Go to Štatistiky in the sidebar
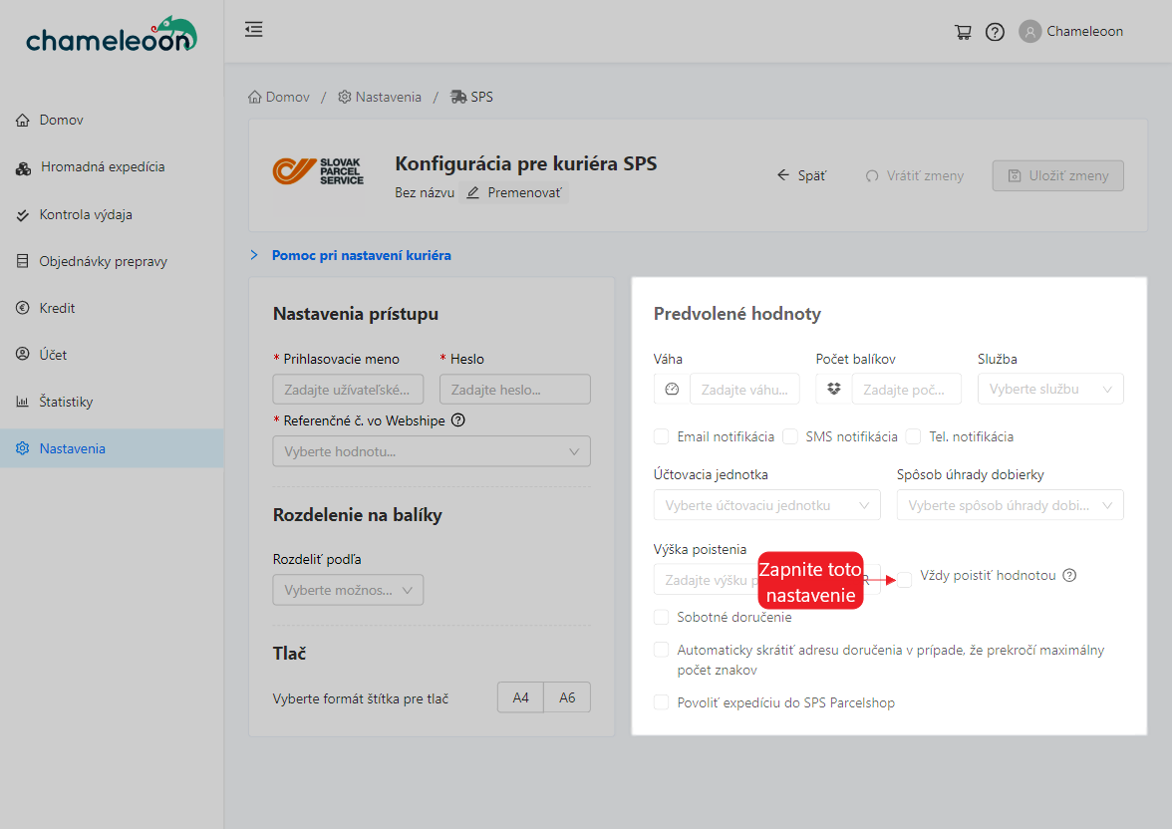This screenshot has width=1172, height=829. (x=66, y=402)
